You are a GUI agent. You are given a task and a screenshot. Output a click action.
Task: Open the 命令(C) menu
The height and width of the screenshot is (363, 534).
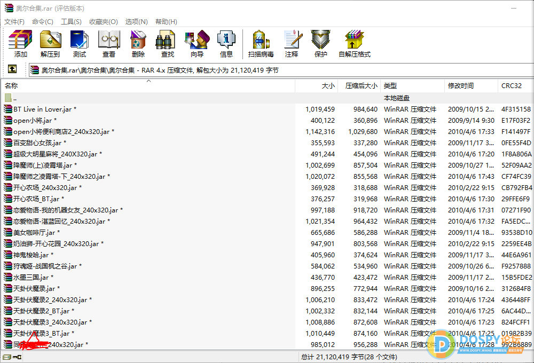(x=43, y=21)
